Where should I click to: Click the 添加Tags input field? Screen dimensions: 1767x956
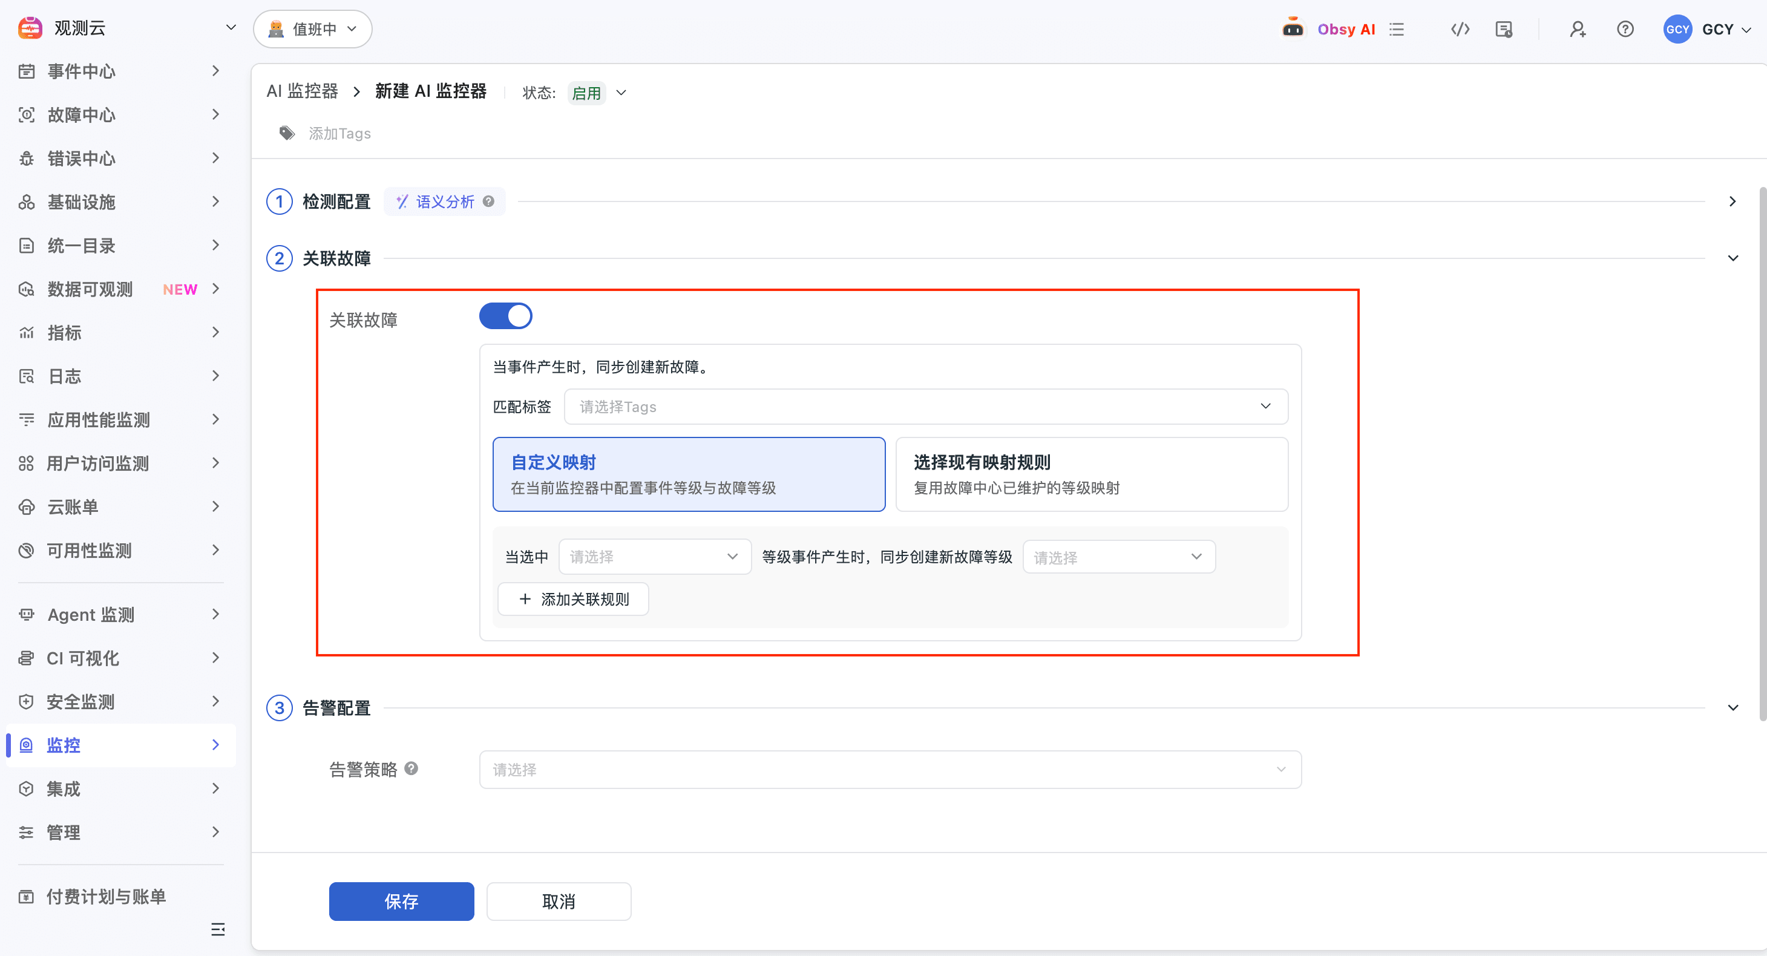tap(339, 134)
